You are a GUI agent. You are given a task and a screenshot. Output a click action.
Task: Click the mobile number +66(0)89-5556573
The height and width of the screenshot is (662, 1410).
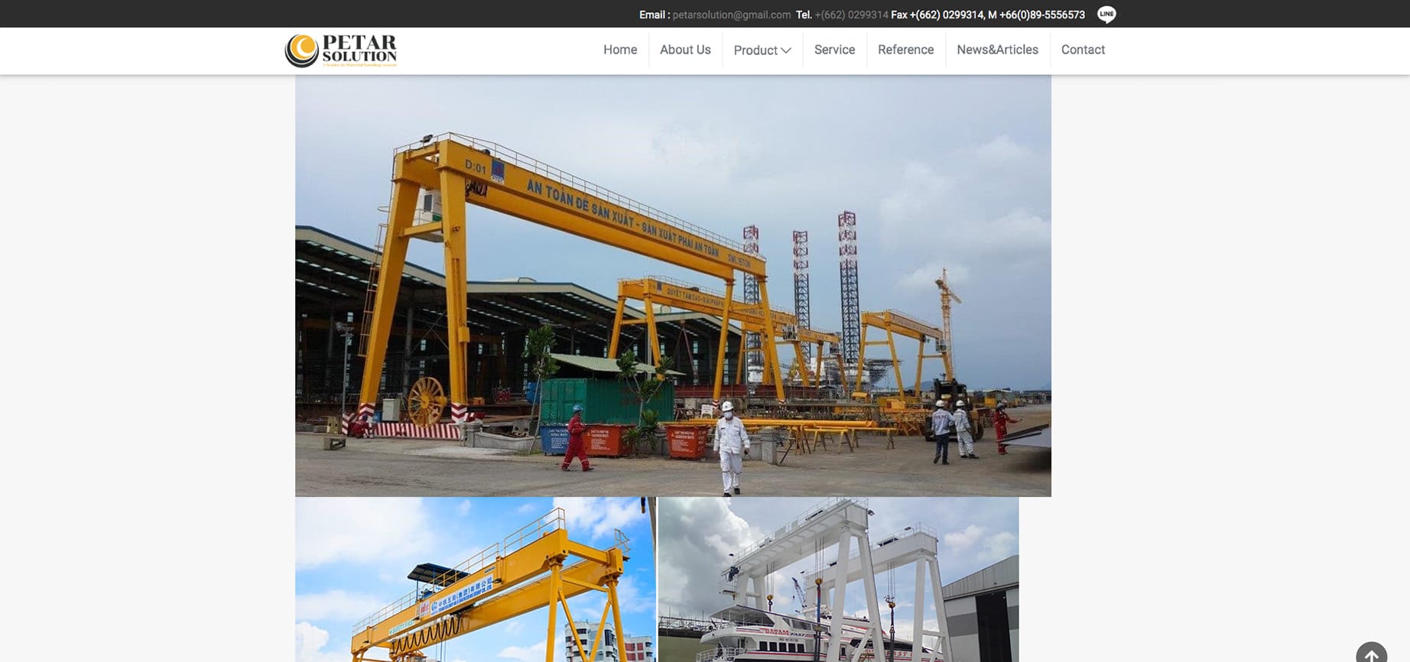(1041, 15)
